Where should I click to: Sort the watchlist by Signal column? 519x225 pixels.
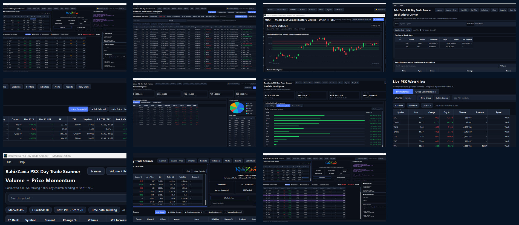coord(498,112)
